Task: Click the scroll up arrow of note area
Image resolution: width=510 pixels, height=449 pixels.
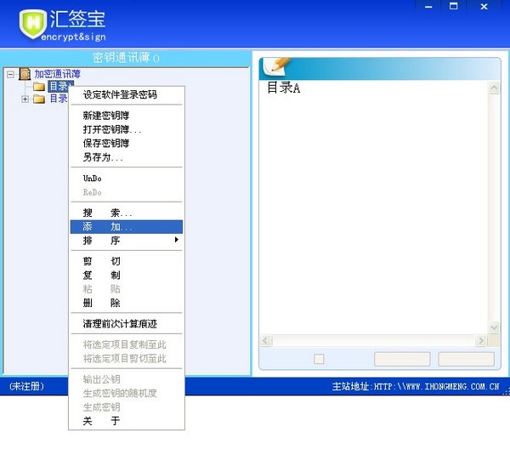Action: (494, 88)
